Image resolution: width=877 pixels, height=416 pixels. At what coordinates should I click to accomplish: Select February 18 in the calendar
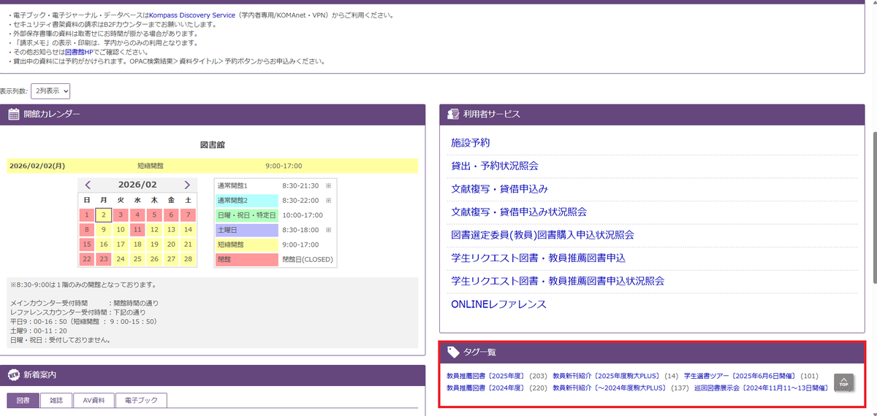click(x=137, y=244)
